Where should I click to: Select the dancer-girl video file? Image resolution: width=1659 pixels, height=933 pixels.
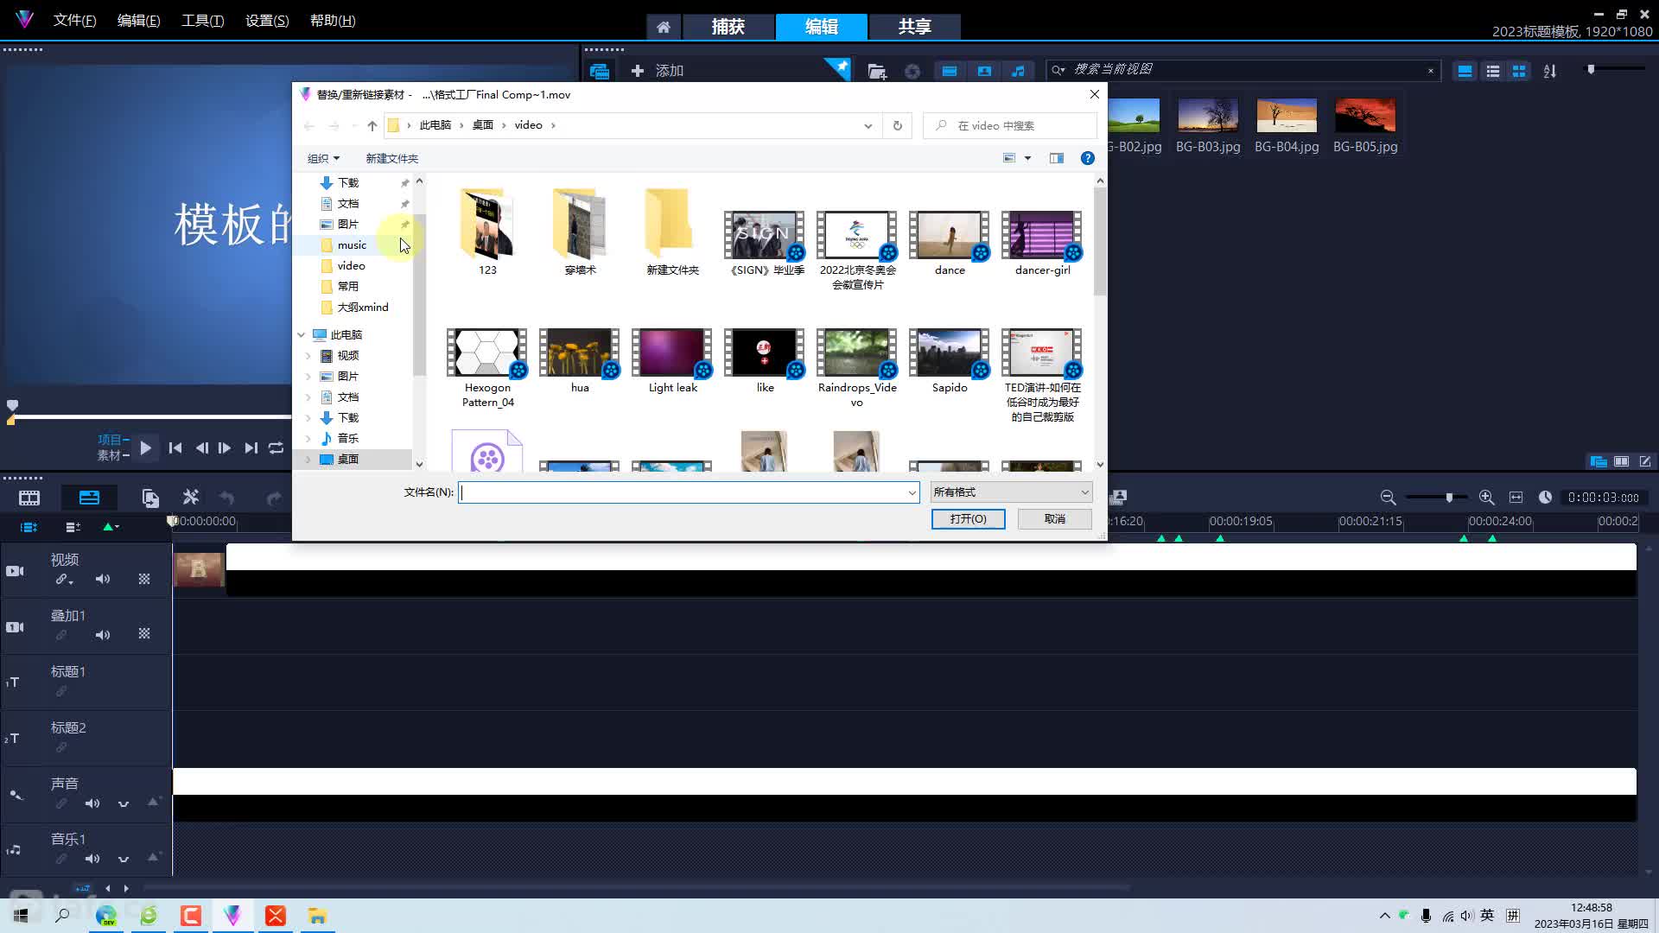pos(1042,244)
